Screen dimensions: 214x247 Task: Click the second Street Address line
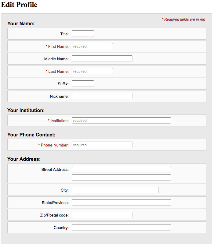pos(121,178)
